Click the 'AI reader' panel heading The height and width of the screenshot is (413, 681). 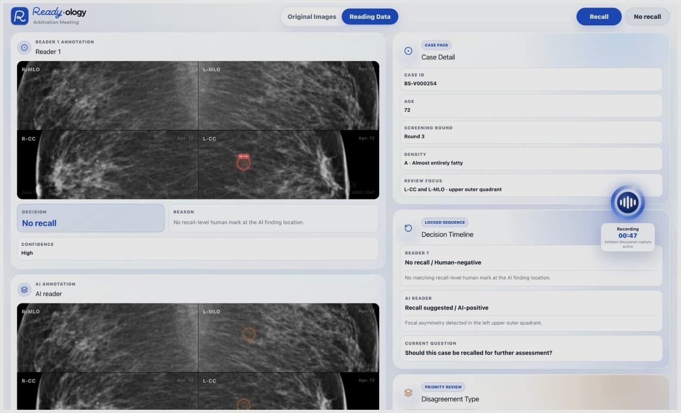pyautogui.click(x=48, y=294)
